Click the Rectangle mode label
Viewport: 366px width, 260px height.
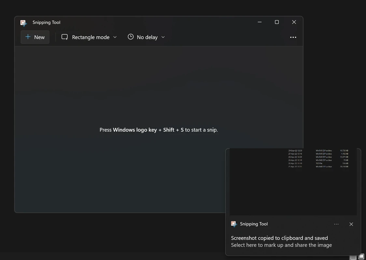[91, 37]
